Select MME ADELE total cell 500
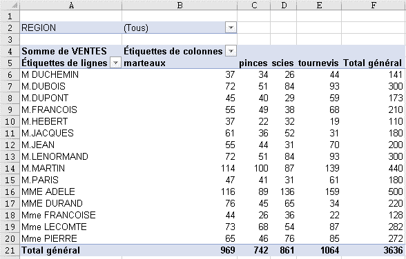This screenshot has width=406, height=259. (374, 191)
